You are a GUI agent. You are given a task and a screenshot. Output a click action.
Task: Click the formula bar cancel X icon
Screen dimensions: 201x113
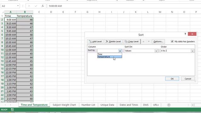29,6
